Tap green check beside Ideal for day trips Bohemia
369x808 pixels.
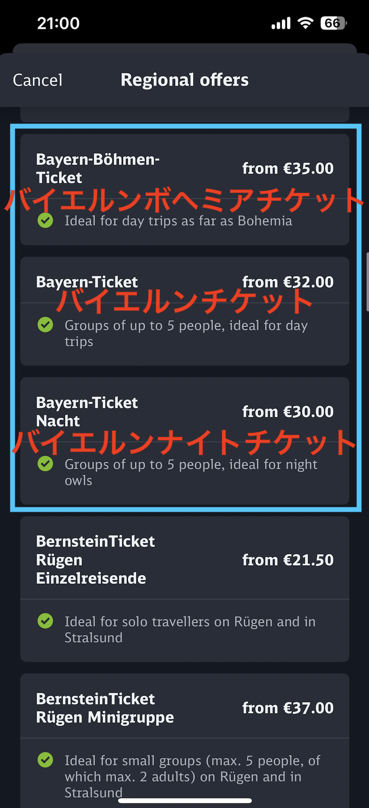click(45, 220)
